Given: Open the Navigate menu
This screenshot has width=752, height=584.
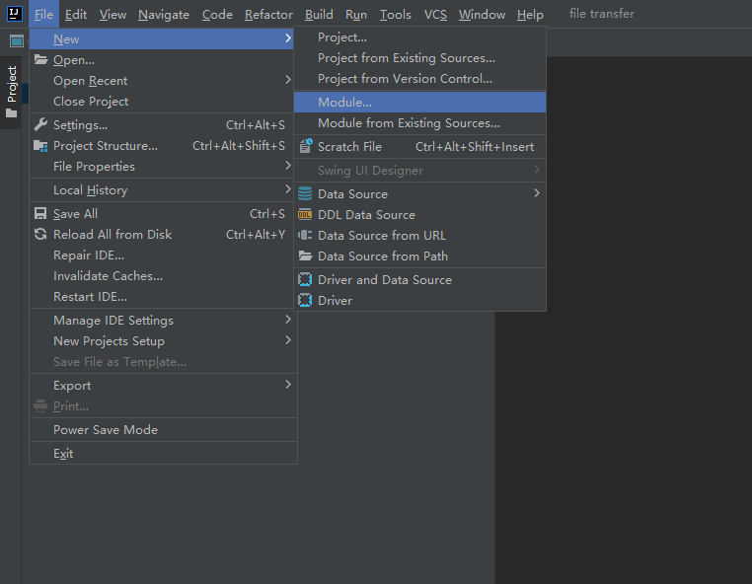Looking at the screenshot, I should coord(164,15).
